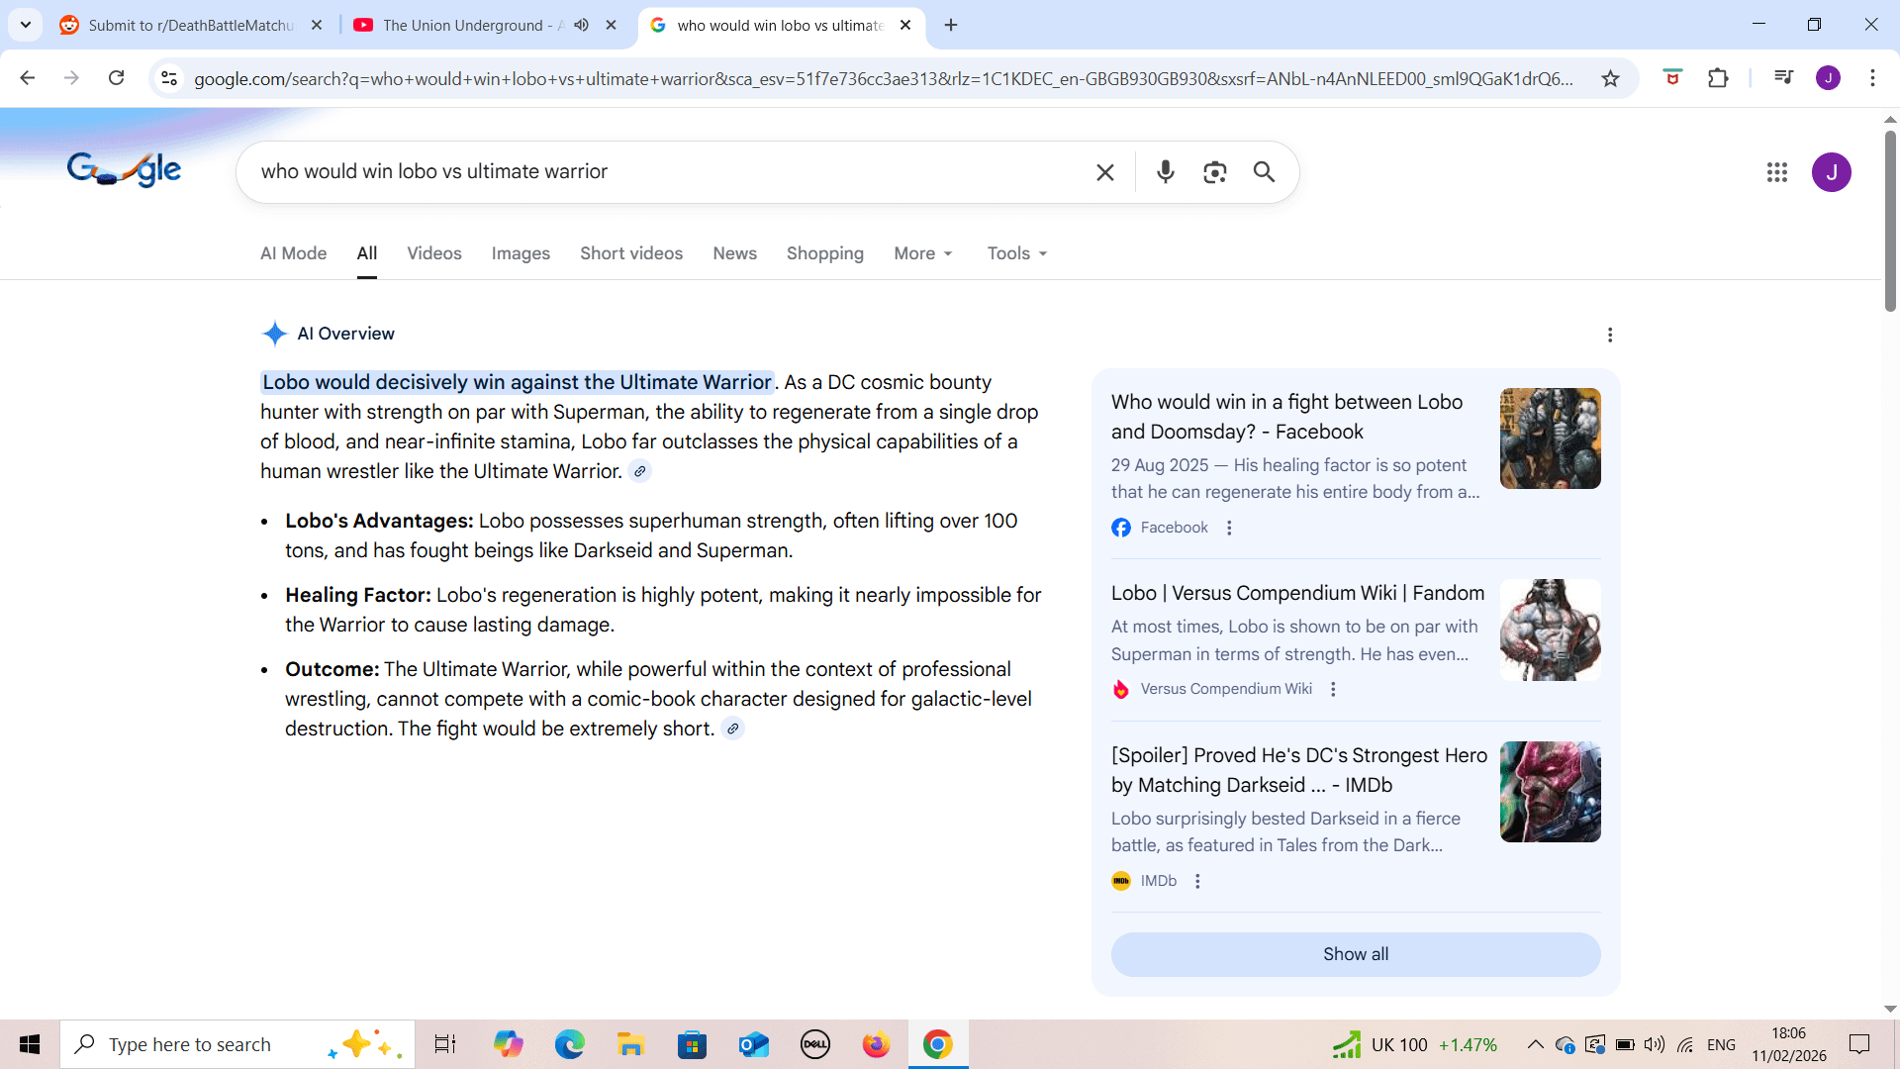1900x1069 pixels.
Task: Open new tab with plus button
Action: tap(951, 25)
